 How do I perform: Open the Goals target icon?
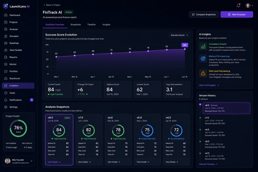6,93
